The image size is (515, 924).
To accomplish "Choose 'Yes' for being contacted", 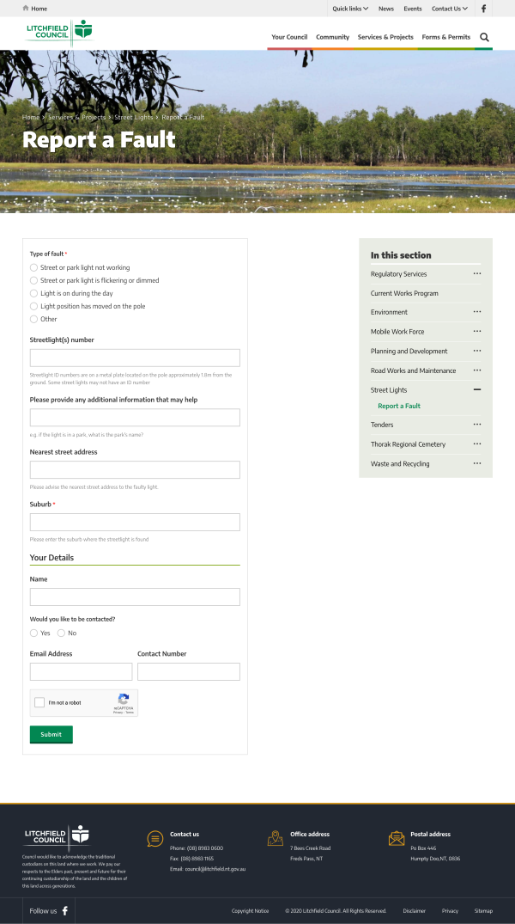I will click(33, 633).
